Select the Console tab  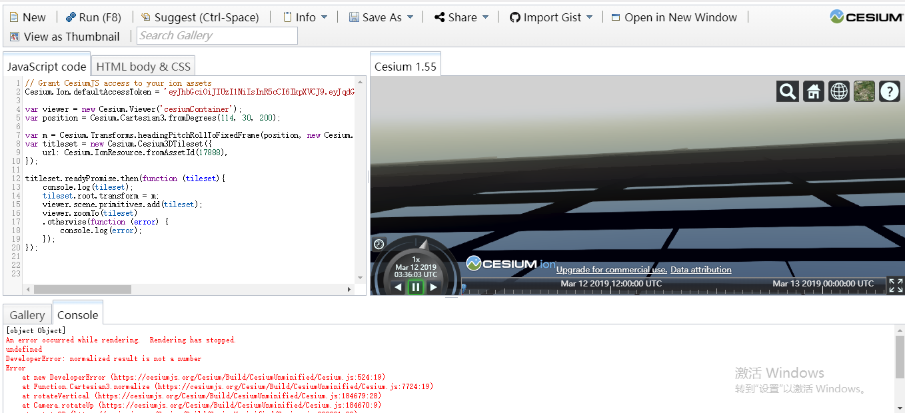pyautogui.click(x=77, y=315)
